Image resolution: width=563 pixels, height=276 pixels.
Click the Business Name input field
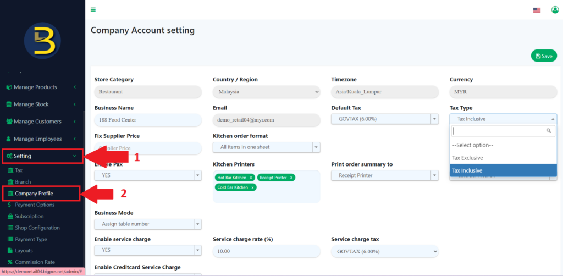coord(148,119)
